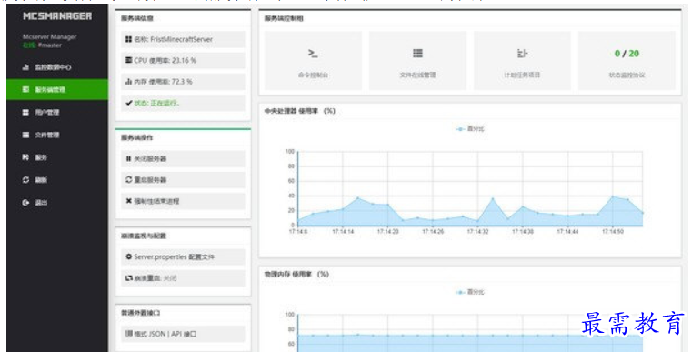
Task: Click the 17:14:14 label on the CPU chart
Action: 343,231
